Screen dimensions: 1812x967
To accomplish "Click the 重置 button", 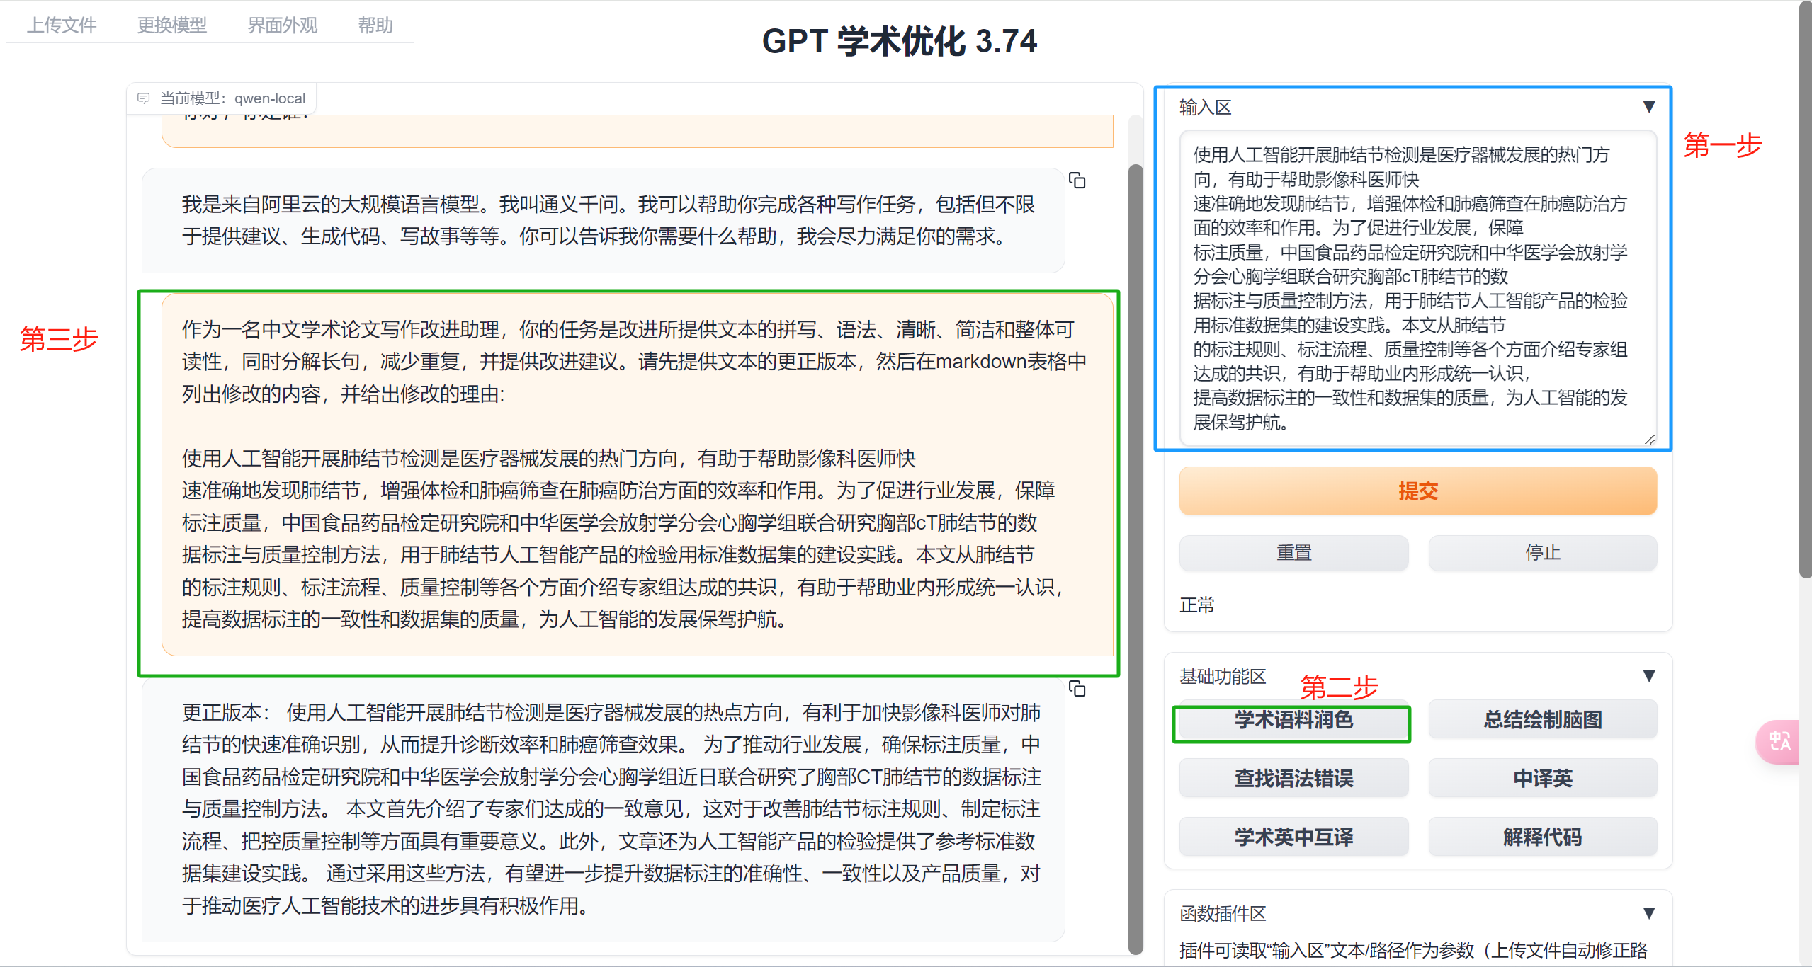I will pyautogui.click(x=1293, y=553).
